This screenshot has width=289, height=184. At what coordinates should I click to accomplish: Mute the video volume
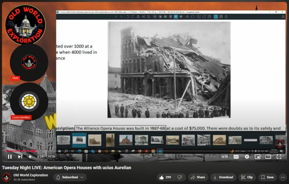pos(30,157)
